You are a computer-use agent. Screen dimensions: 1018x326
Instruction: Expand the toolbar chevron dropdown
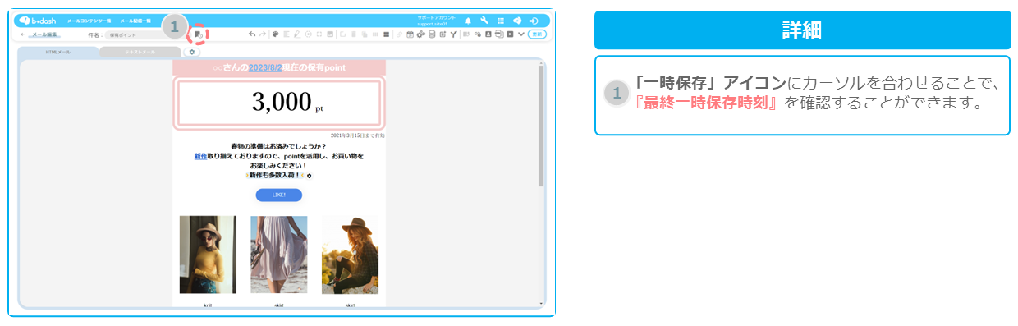521,34
